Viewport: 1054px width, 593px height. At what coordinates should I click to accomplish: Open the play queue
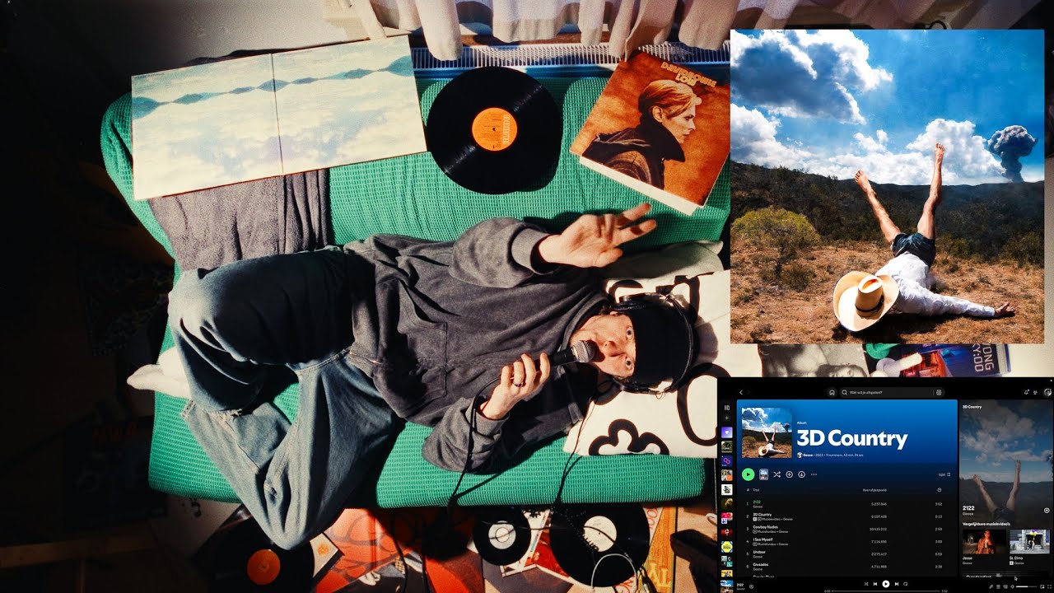pos(998,586)
